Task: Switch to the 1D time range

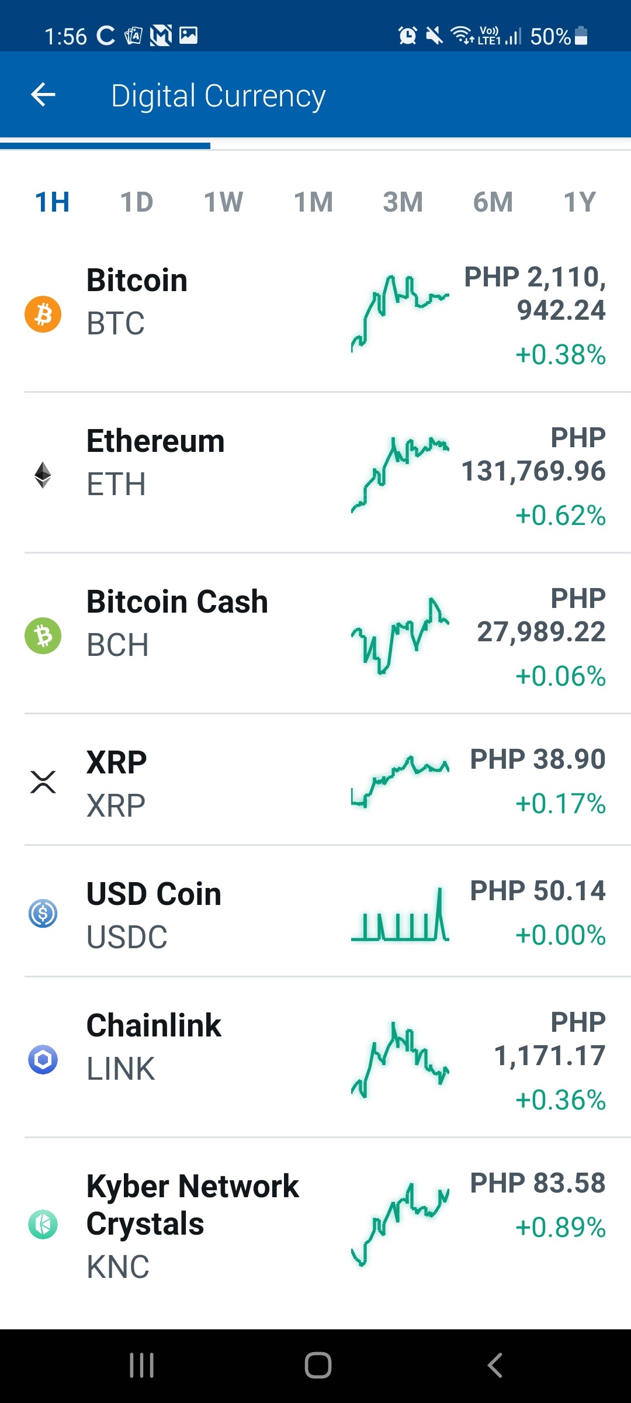Action: 137,202
